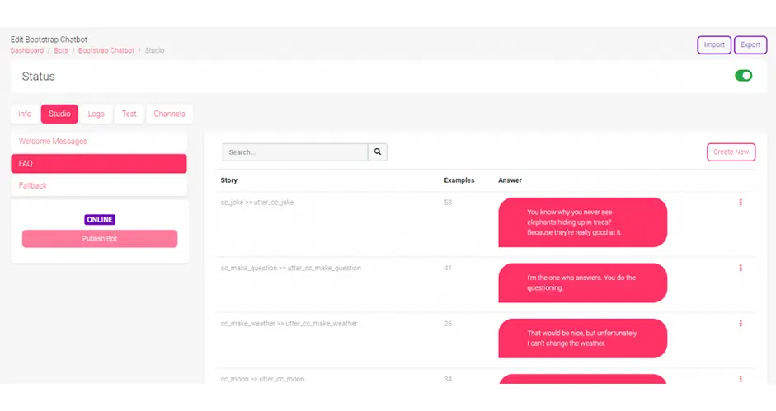Toggle the bot Status switch off

click(x=743, y=76)
